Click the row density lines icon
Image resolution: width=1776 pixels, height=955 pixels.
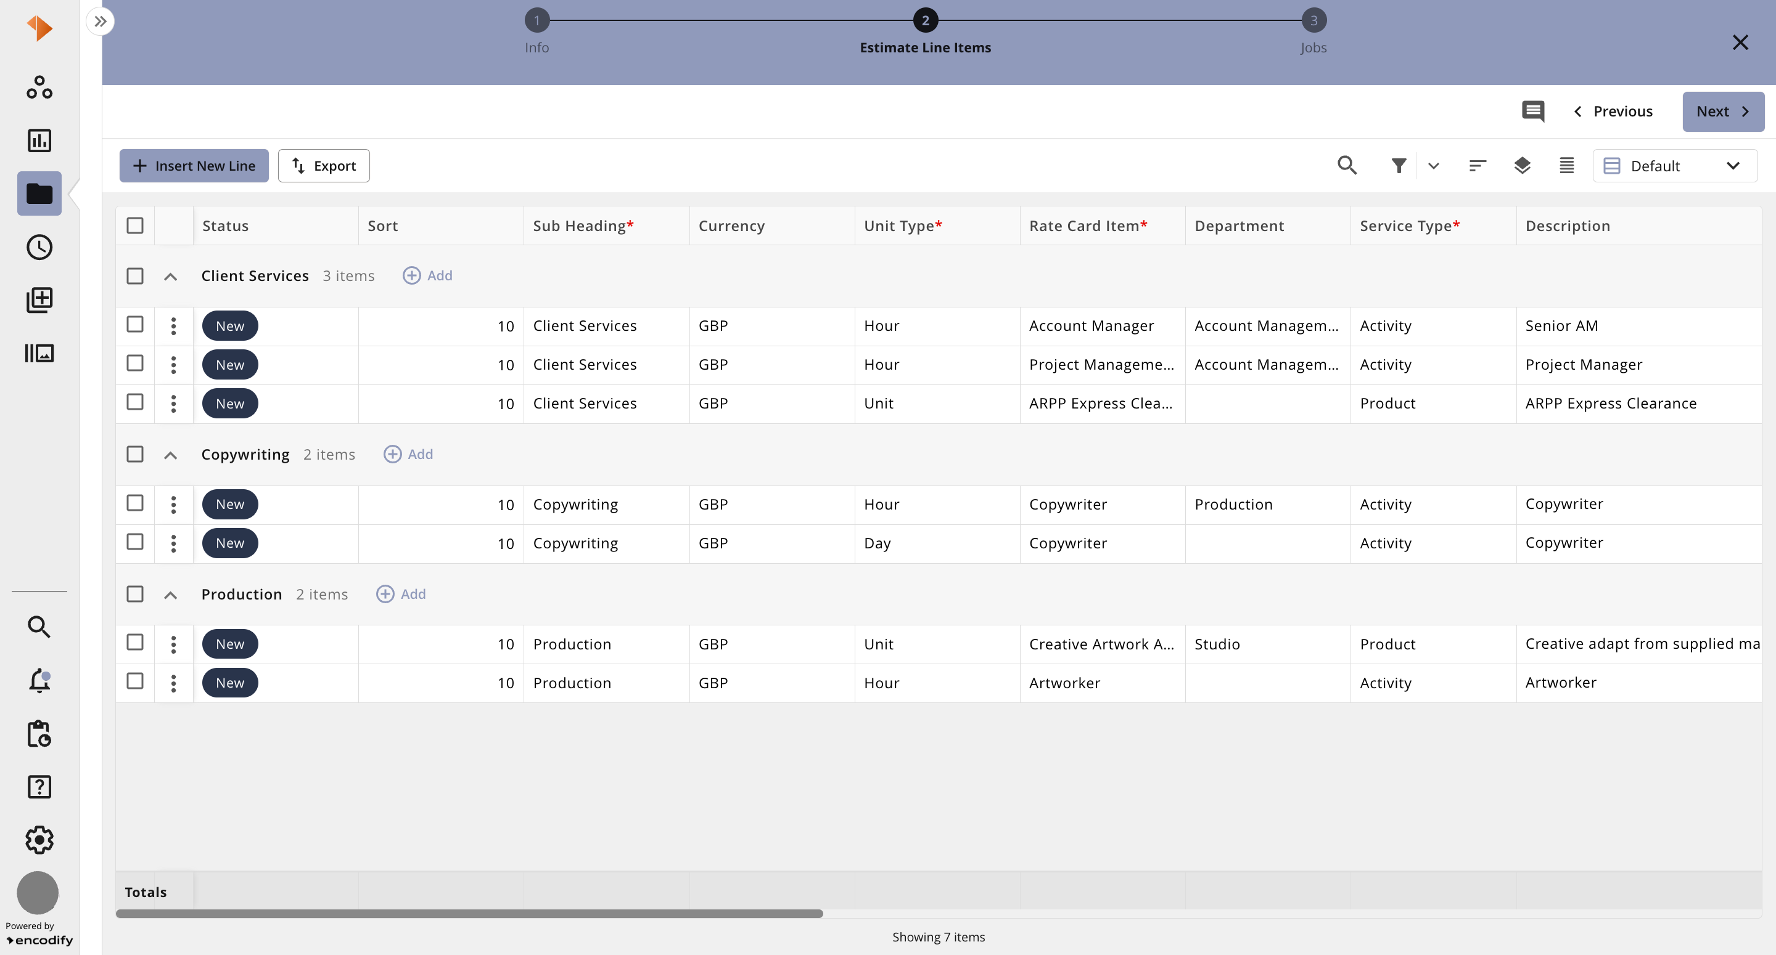coord(1566,165)
